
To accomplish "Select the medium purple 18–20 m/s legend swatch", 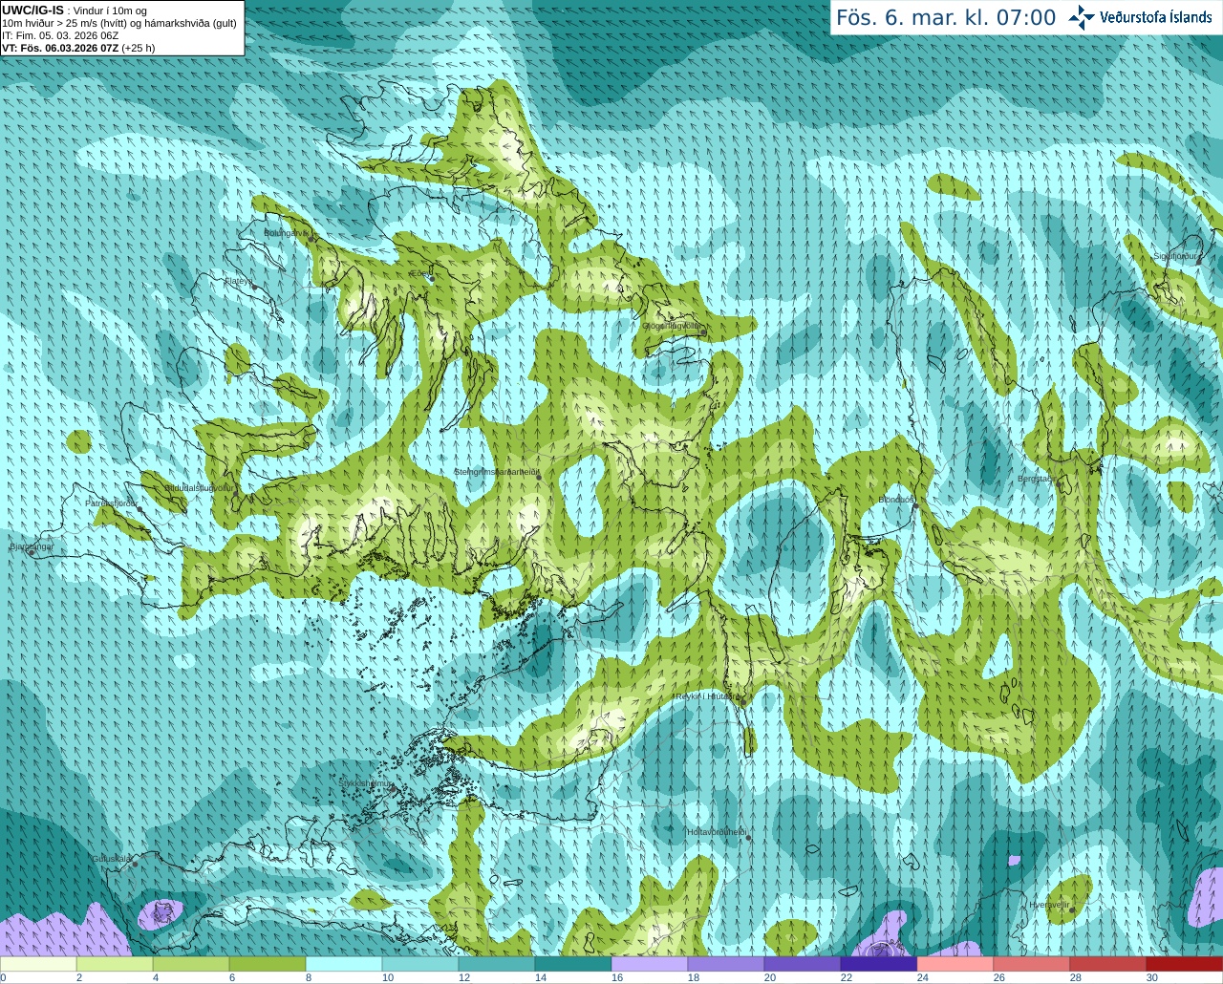I will coord(726,964).
